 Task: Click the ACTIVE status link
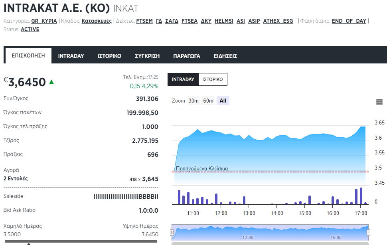tap(30, 30)
